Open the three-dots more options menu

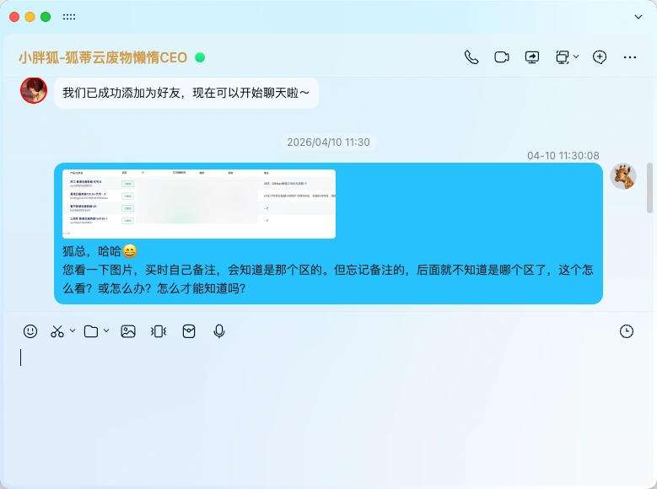(630, 57)
